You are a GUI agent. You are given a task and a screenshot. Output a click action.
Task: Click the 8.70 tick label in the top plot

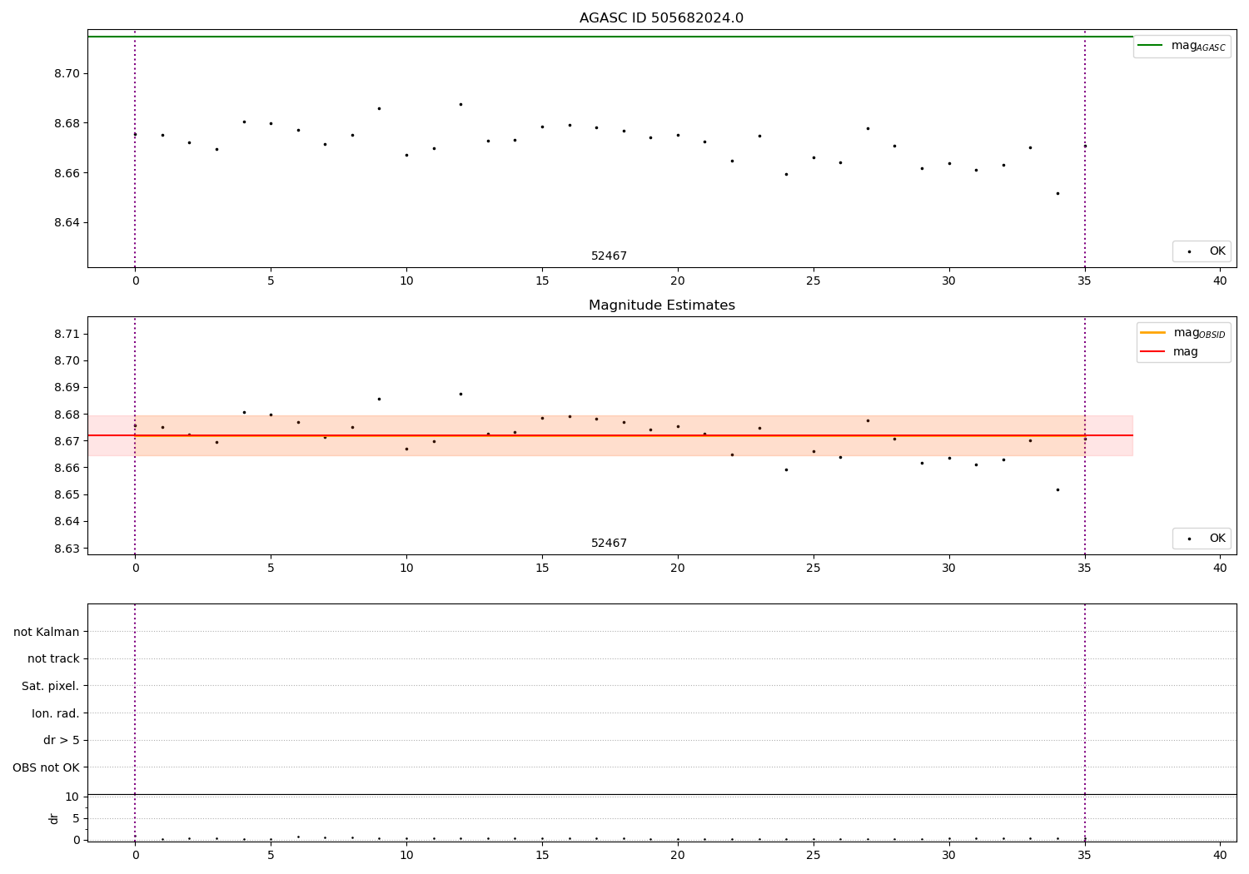[67, 73]
